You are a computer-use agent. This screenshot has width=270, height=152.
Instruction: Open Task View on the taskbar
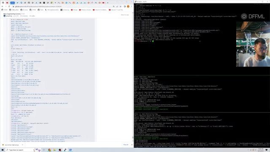[44, 150]
